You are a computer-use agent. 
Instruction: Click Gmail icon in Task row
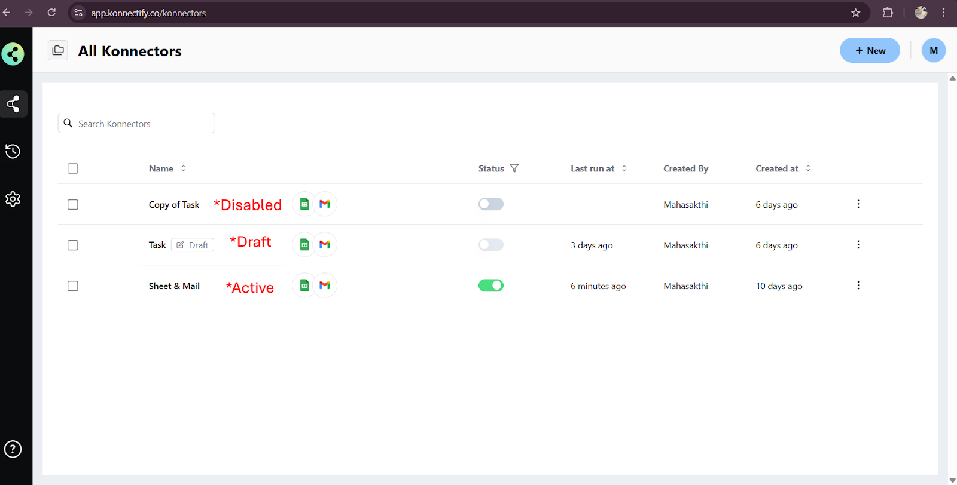tap(325, 245)
